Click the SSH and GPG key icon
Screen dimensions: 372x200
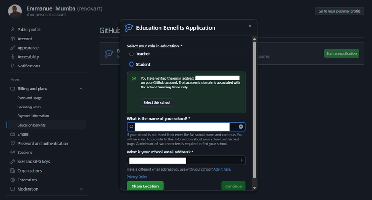pyautogui.click(x=13, y=161)
